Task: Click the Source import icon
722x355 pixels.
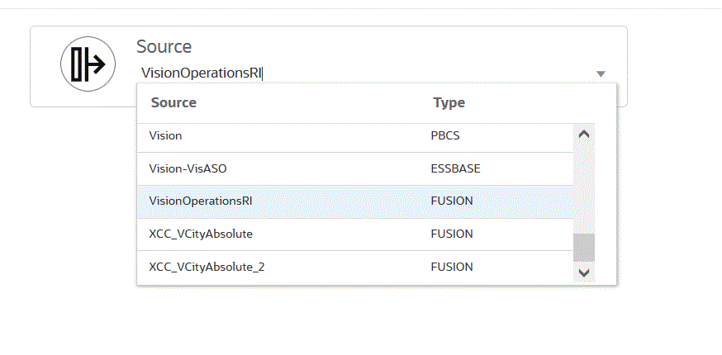Action: 88,64
